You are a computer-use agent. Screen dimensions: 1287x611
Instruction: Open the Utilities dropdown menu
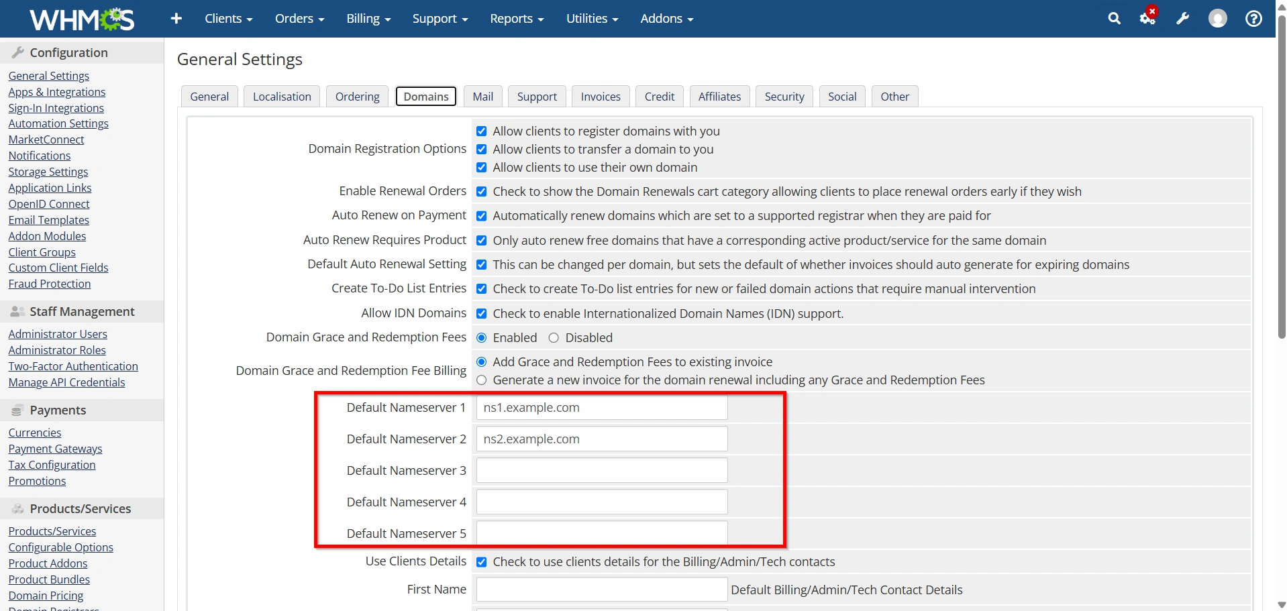pos(592,19)
